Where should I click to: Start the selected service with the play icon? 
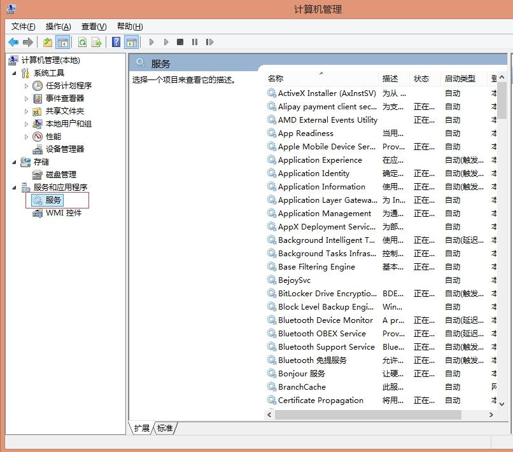coord(150,42)
